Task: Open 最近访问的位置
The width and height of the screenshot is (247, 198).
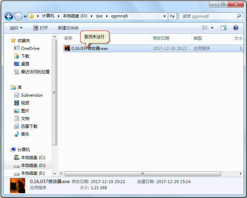Action: pyautogui.click(x=35, y=72)
